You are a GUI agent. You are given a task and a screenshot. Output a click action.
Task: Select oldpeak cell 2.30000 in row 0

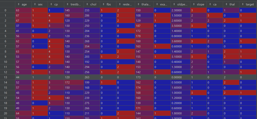click(x=180, y=10)
